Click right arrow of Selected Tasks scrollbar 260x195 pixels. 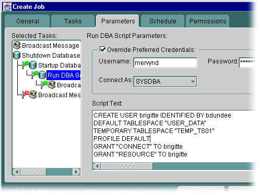(76, 172)
